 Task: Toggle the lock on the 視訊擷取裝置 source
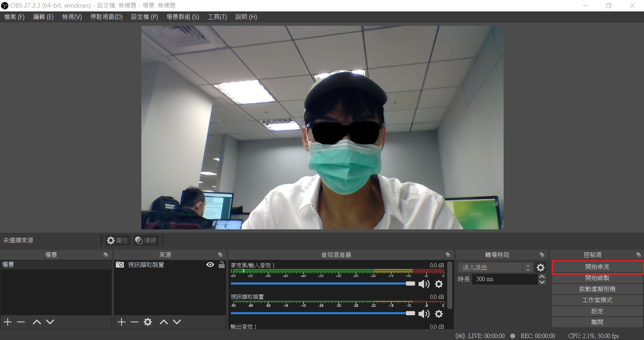222,265
